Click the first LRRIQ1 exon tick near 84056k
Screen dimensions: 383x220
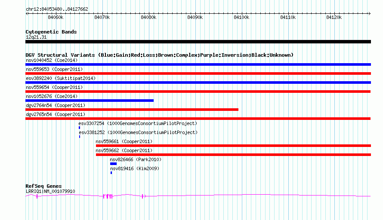point(37,196)
